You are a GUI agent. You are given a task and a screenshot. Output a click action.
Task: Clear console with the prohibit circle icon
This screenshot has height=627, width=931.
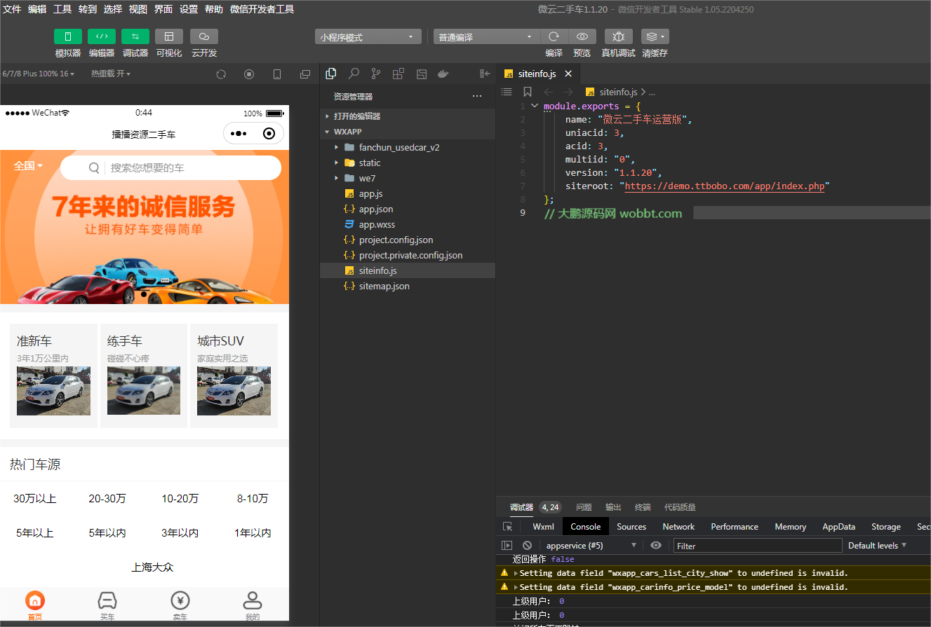pyautogui.click(x=526, y=545)
